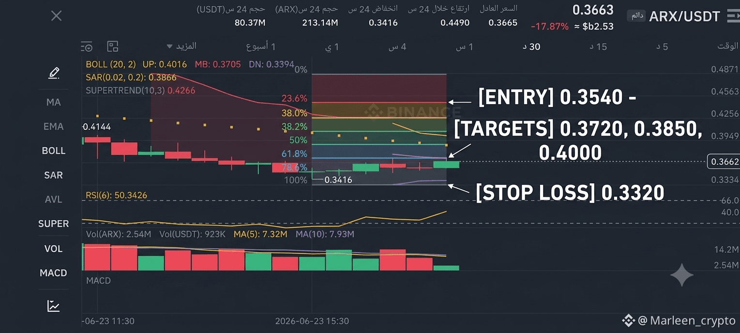Toggle the SAR indicator

point(53,175)
